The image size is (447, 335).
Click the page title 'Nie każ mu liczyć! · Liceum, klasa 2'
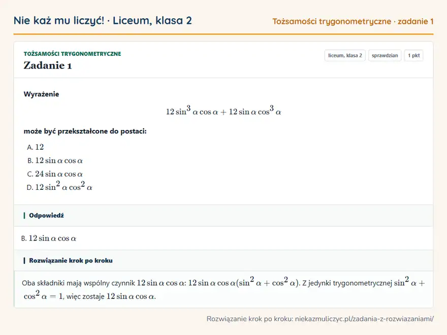(x=103, y=20)
